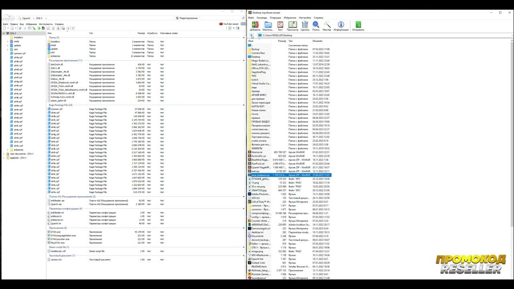The image size is (514, 289).
Task: Open the OpenIV Файл menu
Action: click(x=5, y=24)
